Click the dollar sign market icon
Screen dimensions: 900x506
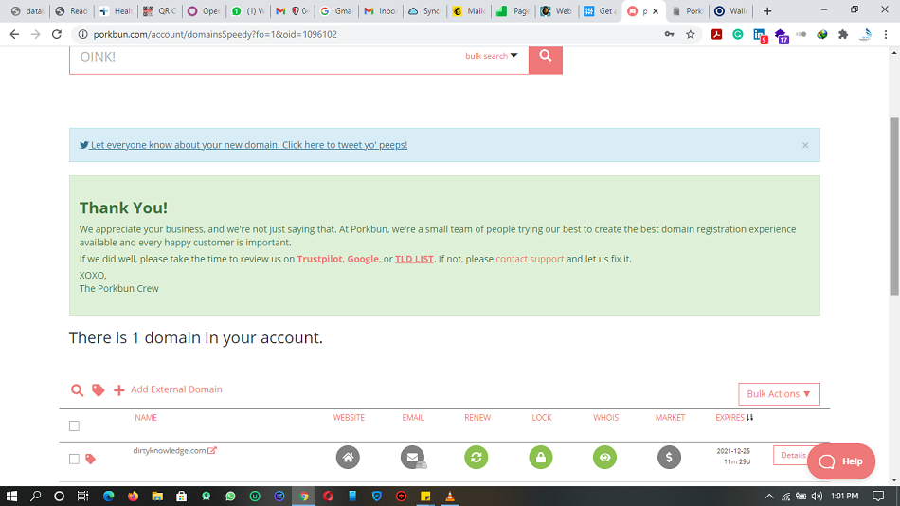(669, 458)
